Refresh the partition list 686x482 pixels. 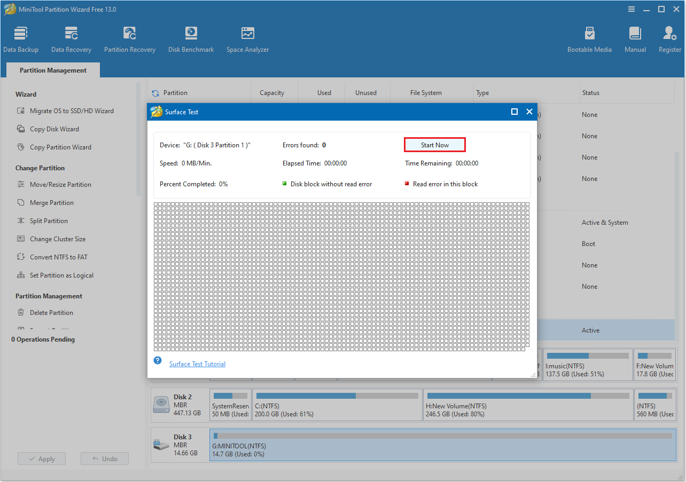[155, 92]
